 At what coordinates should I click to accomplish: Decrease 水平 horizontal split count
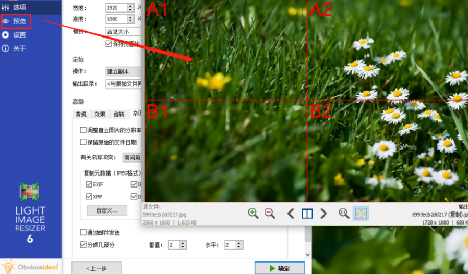coord(239,247)
